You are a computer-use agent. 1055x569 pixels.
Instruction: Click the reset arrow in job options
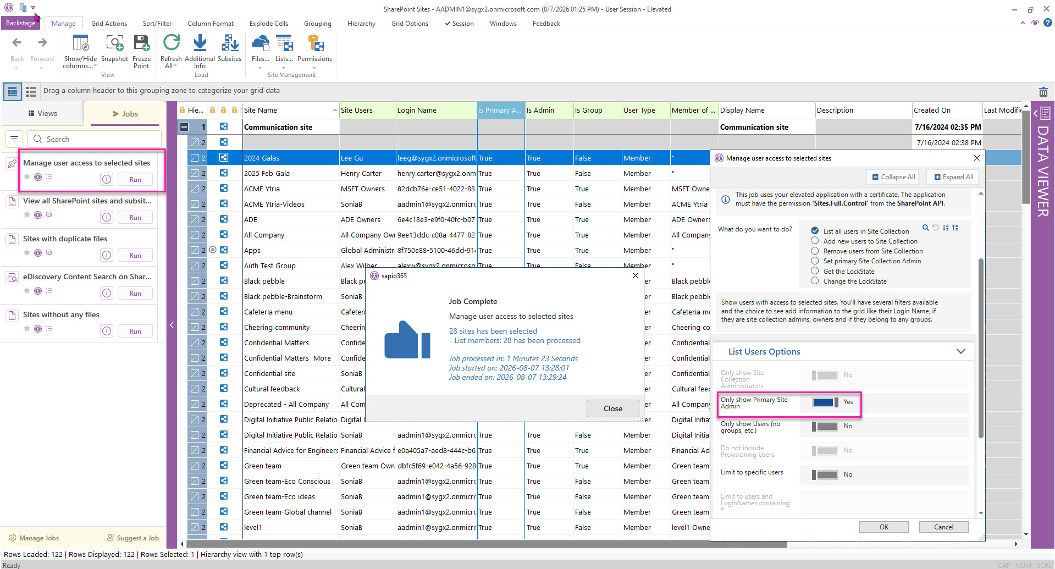(935, 228)
